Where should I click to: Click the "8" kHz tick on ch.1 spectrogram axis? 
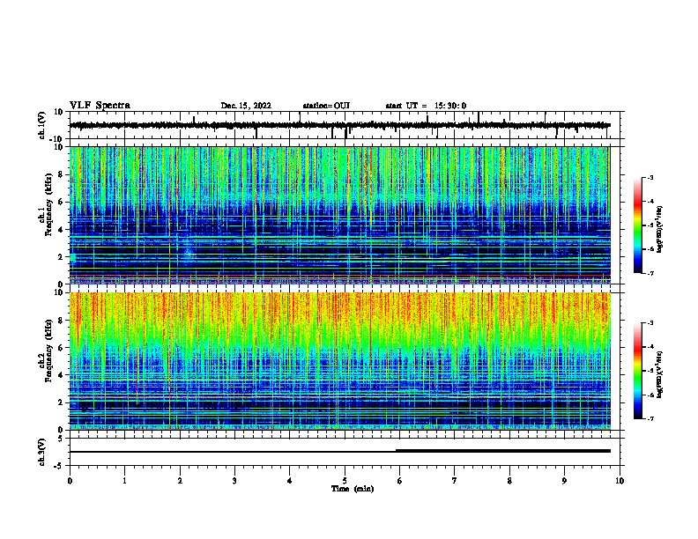tap(61, 174)
